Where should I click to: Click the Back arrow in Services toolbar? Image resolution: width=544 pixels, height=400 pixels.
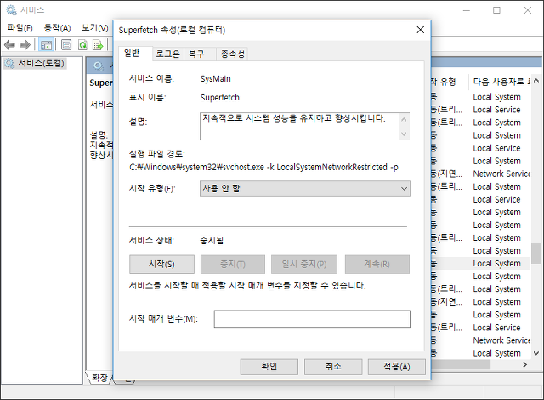(9, 45)
